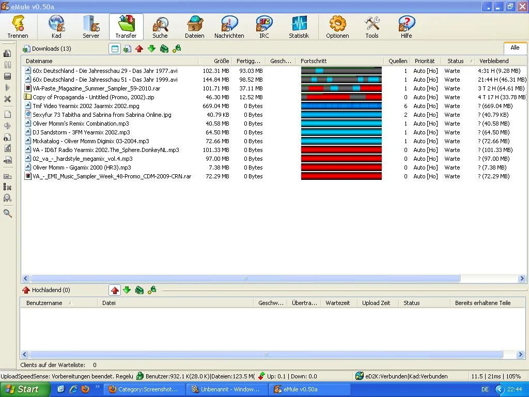The height and width of the screenshot is (397, 529).
Task: Click the progress bar of Tmf Video Yearmix 2002
Action: [x=341, y=106]
